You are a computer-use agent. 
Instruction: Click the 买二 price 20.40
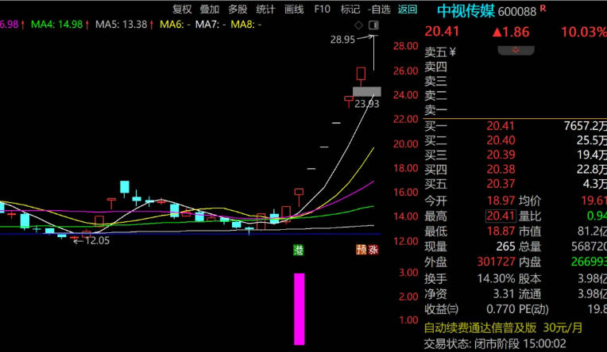click(x=501, y=140)
